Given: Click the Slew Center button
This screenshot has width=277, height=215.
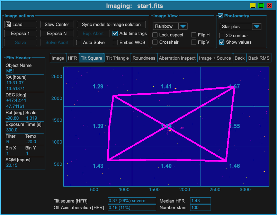Looking at the screenshot, I should click(x=57, y=24).
